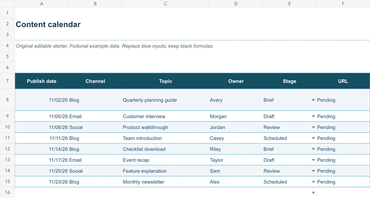Screen dimensions: 370x198
Task: Open the Stage dropdown for Customer interview
Action: [x=313, y=116]
